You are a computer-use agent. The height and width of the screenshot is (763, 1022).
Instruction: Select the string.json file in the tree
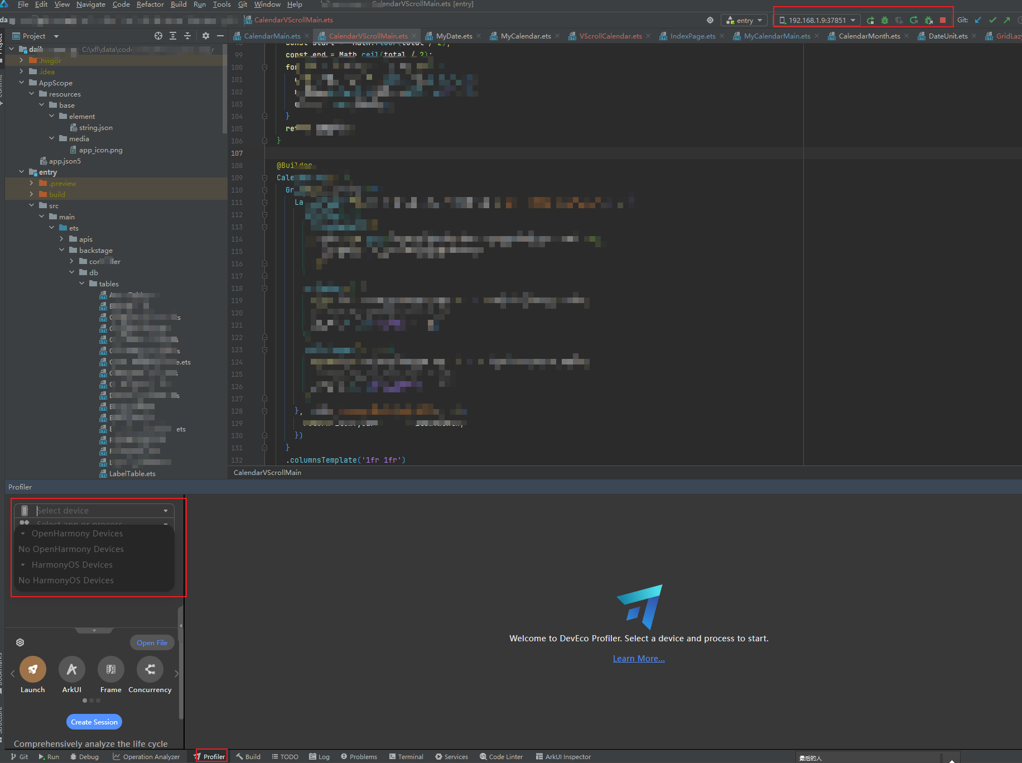[x=91, y=128]
